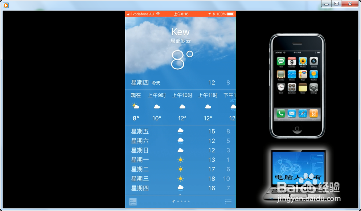Tap the 上午8:16 time in status bar

coord(181,14)
